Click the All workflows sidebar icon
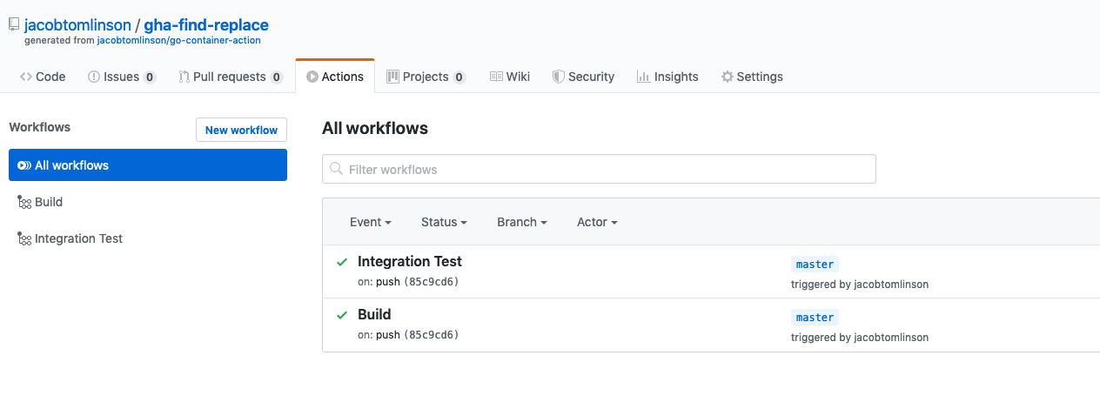 click(x=24, y=165)
